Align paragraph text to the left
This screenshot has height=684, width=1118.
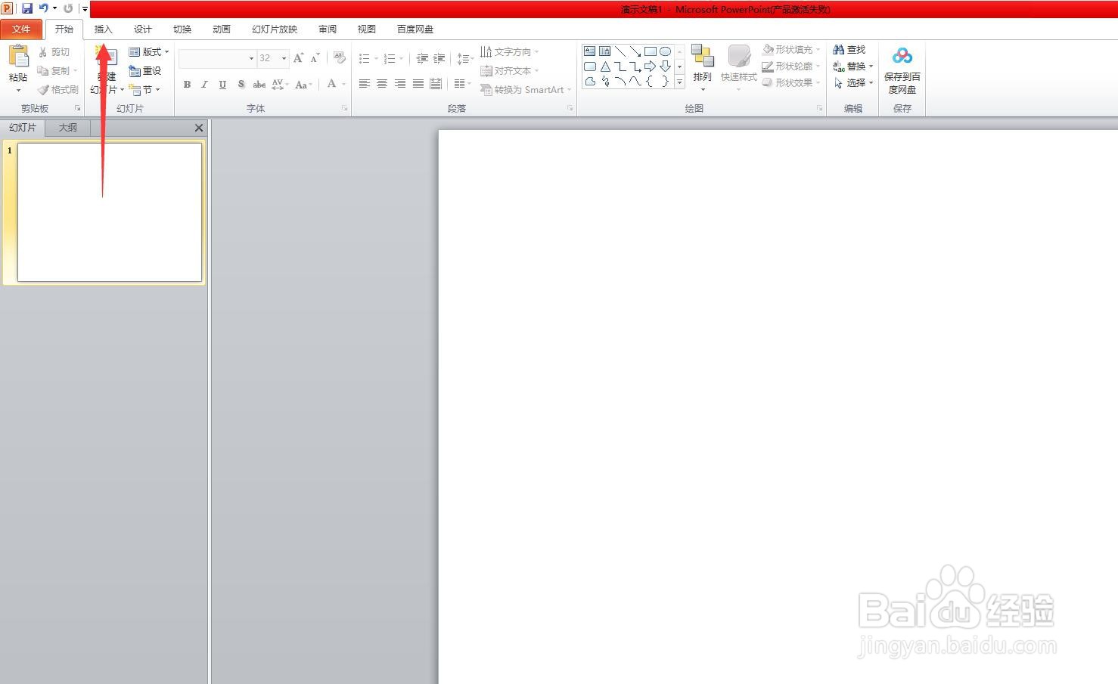(365, 84)
